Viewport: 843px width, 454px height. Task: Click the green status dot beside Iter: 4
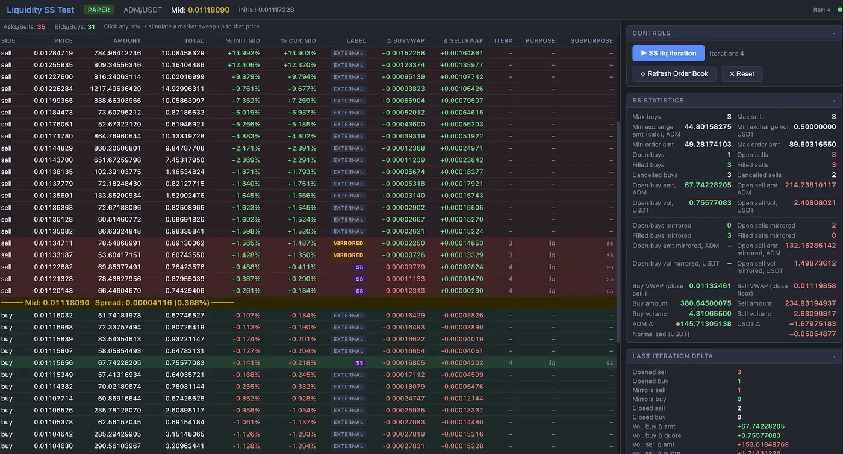tap(840, 10)
